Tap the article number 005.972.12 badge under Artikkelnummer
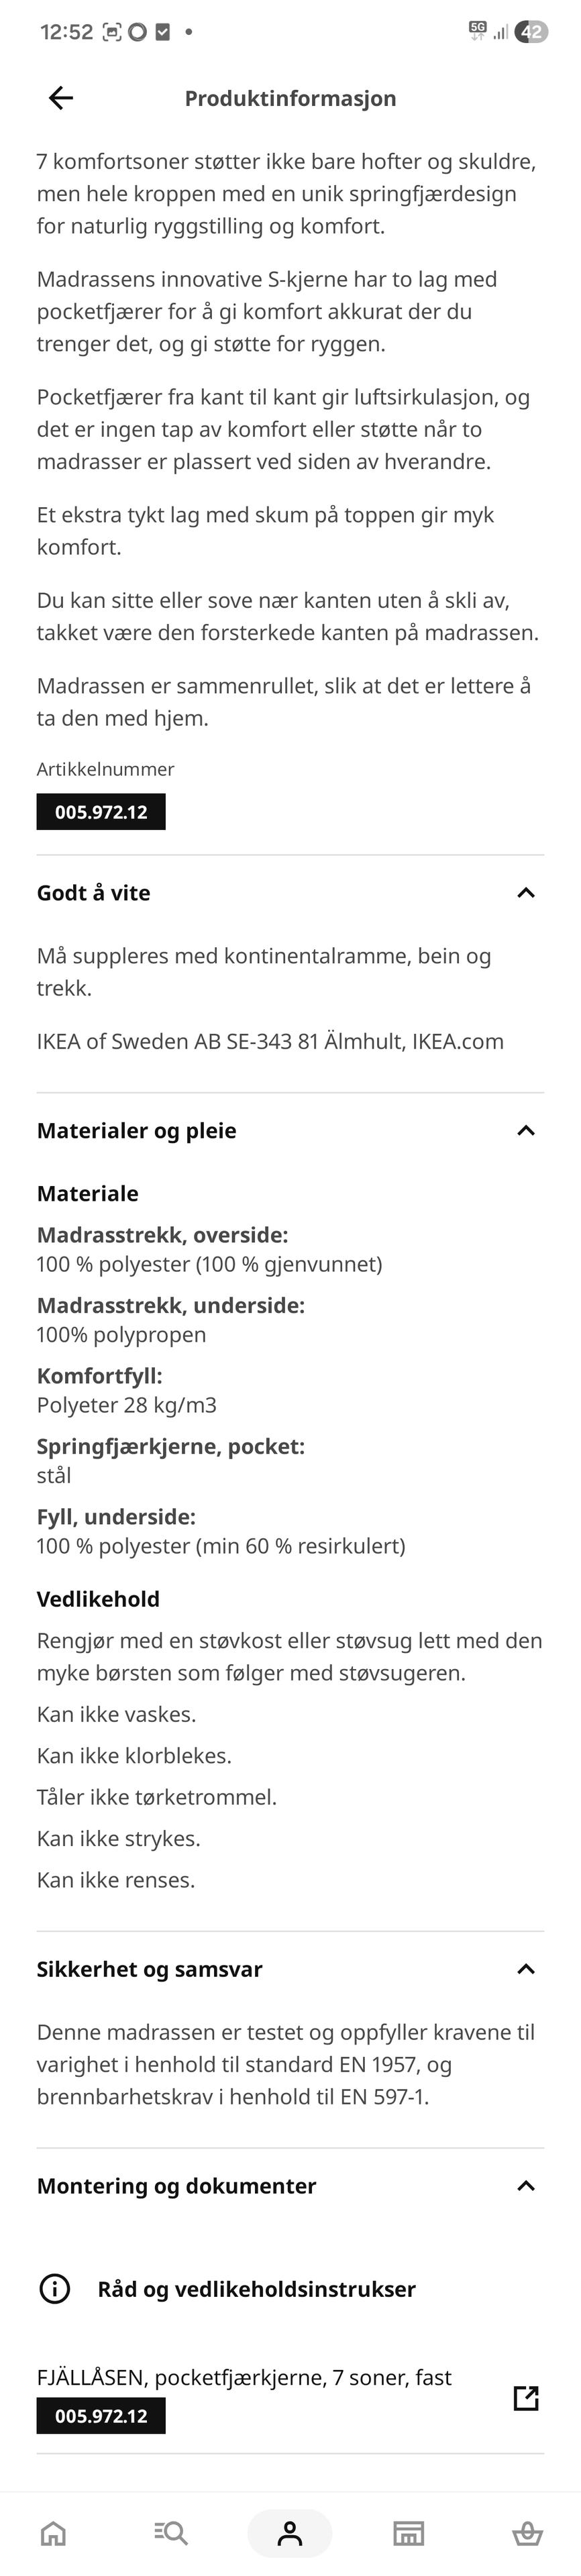 101,812
